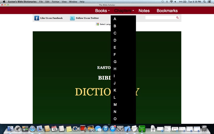Go to chapter O
Screen dimensions: 214x134
123,119
